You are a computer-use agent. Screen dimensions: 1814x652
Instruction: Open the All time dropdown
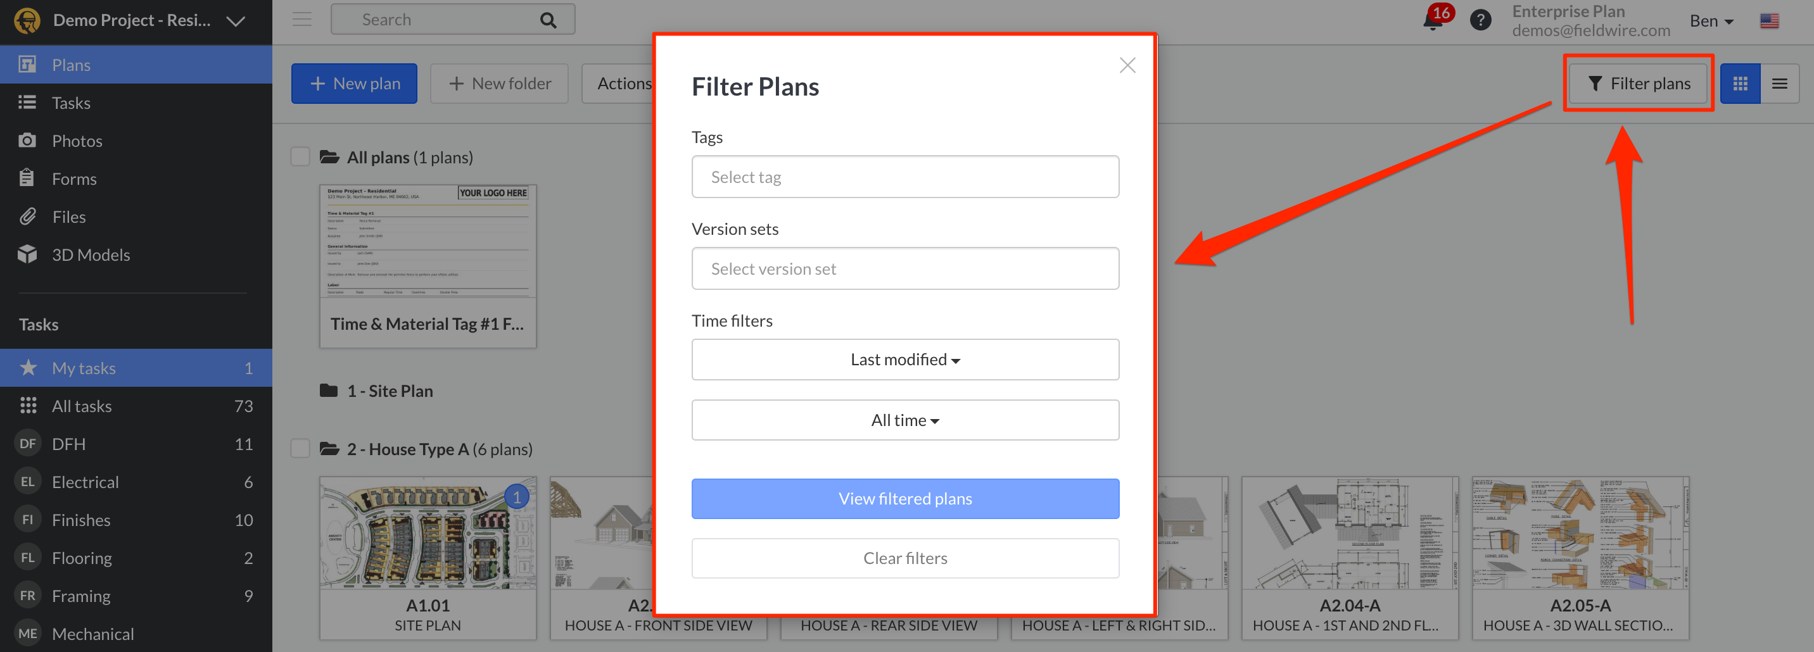pyautogui.click(x=905, y=420)
